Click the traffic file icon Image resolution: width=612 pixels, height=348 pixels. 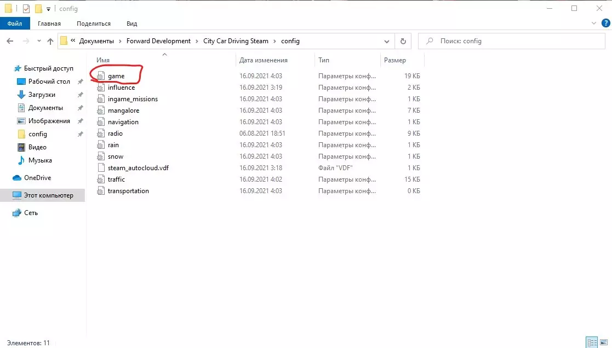click(101, 179)
